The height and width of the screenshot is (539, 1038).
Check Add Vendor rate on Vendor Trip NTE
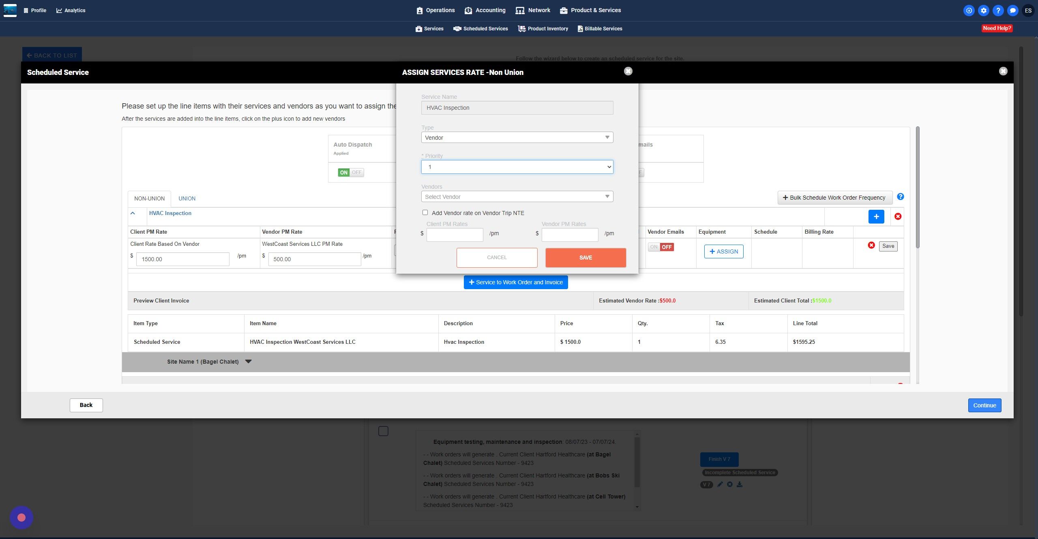(425, 213)
